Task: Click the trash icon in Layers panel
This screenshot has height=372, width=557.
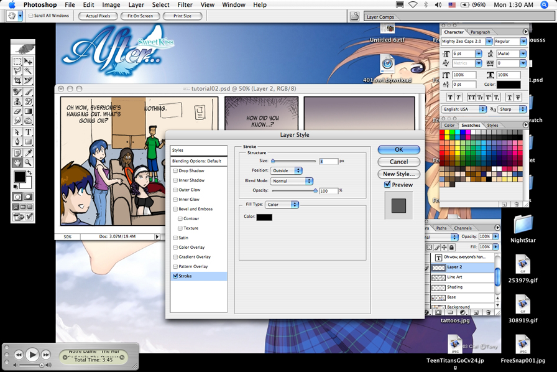Action: coord(489,313)
